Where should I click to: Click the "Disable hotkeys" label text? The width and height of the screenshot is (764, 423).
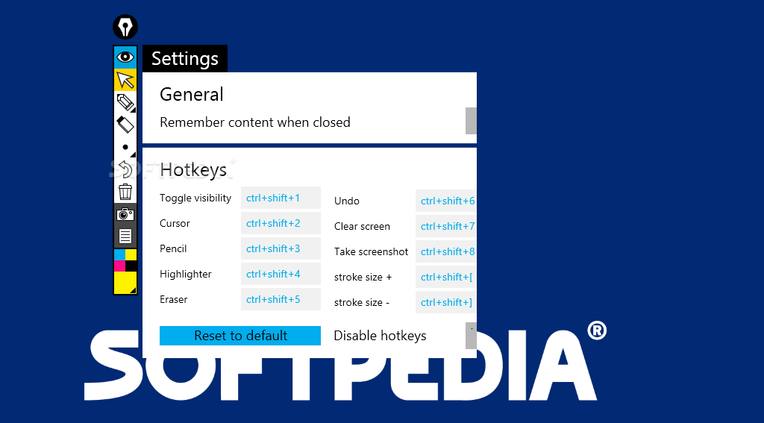click(x=380, y=336)
